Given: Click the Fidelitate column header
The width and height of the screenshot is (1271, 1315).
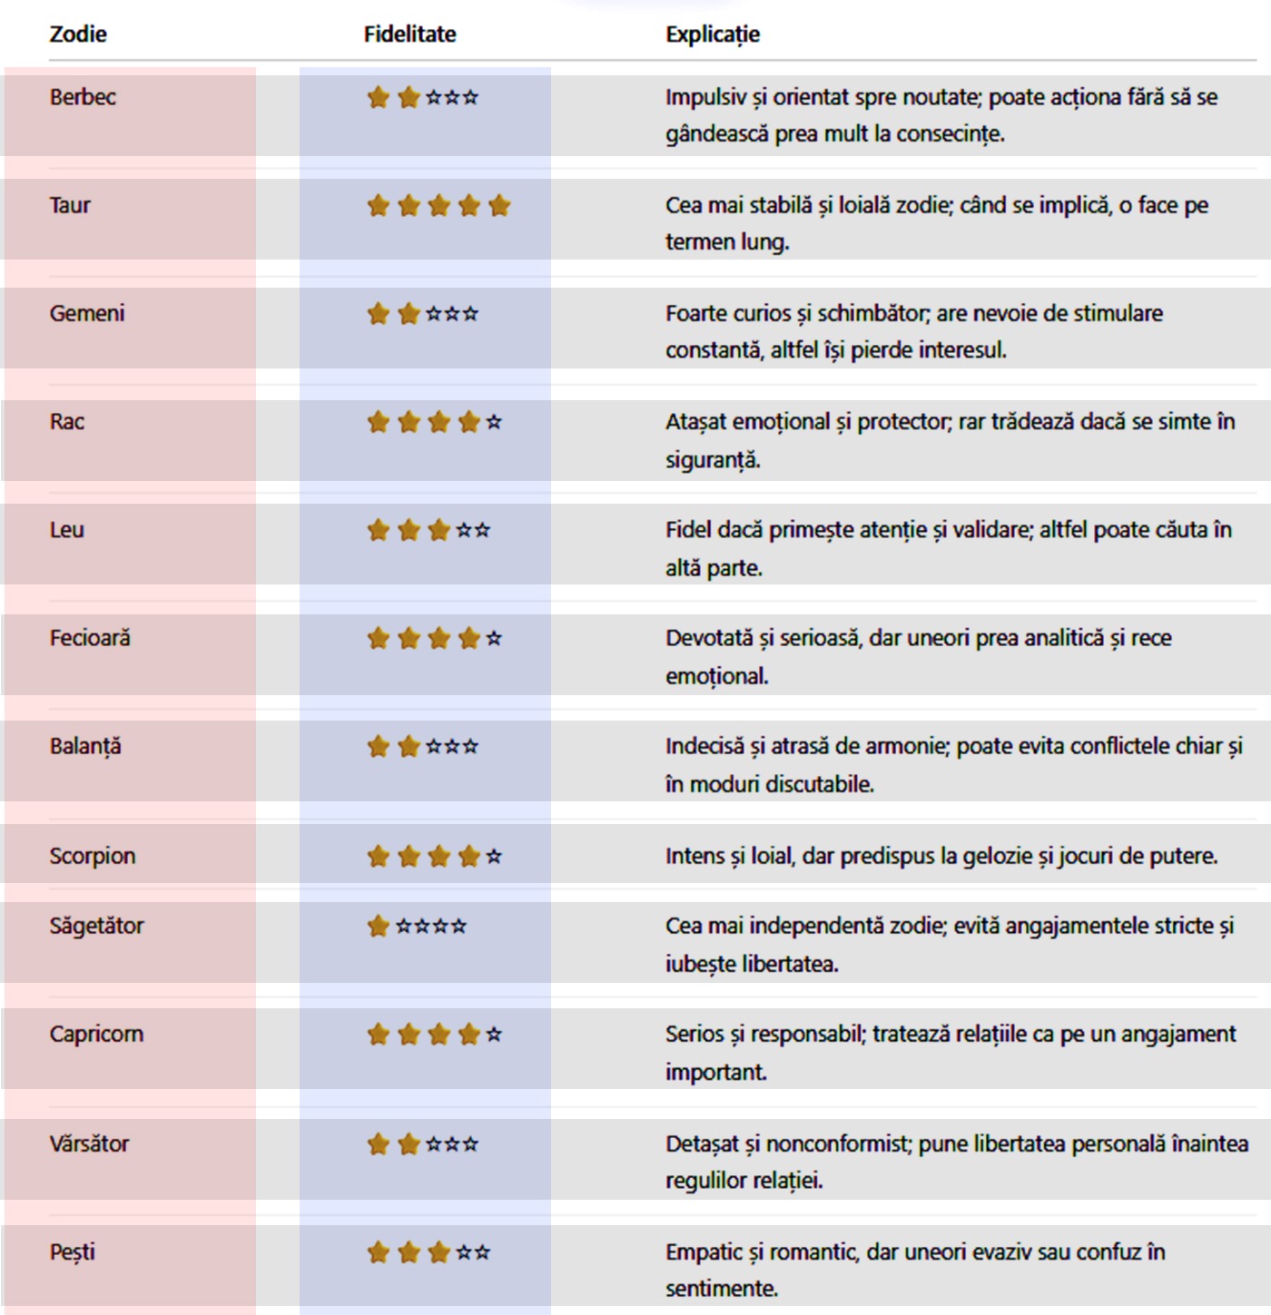Looking at the screenshot, I should pos(409,34).
